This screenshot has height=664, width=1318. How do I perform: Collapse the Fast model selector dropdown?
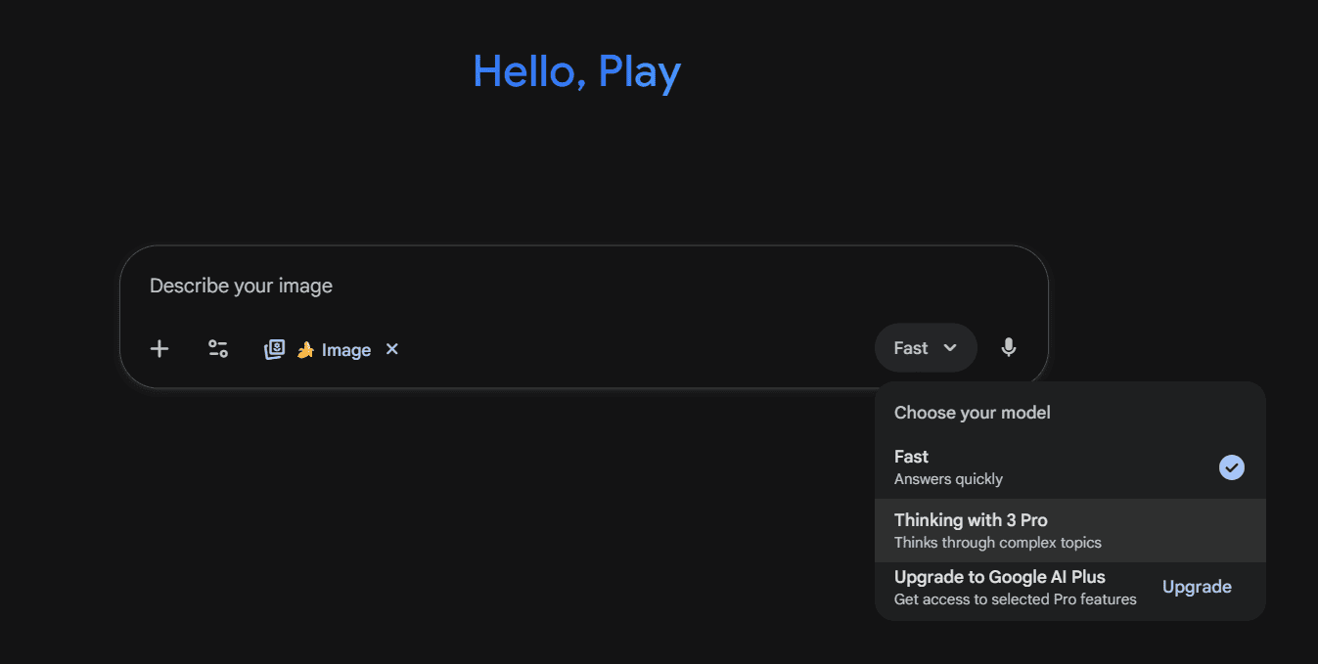coord(925,348)
